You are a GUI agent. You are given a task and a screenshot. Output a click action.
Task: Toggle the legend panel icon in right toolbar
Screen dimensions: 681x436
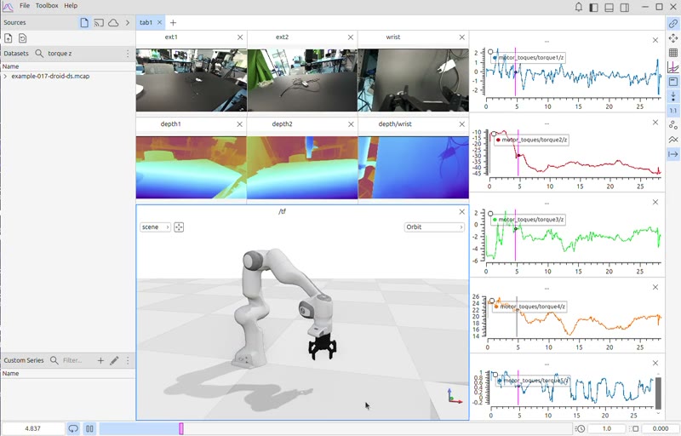(x=673, y=82)
